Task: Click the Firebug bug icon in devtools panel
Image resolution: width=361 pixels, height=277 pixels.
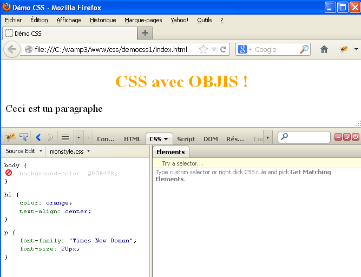Action: [x=10, y=137]
